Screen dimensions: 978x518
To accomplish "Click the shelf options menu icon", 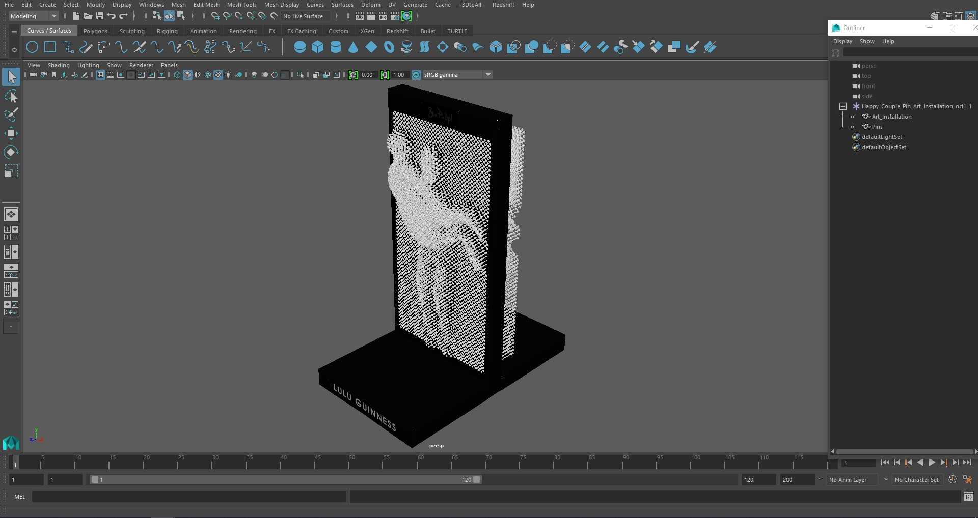I will point(14,50).
